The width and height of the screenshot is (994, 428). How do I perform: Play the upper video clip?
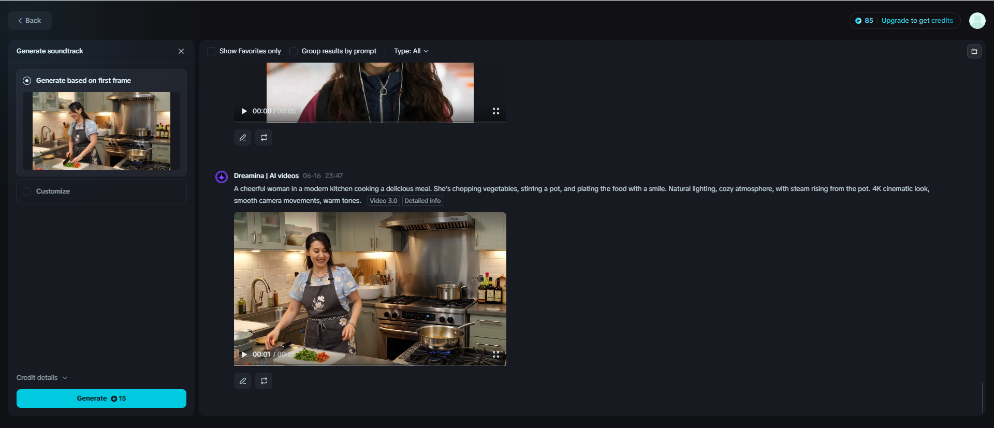(244, 111)
